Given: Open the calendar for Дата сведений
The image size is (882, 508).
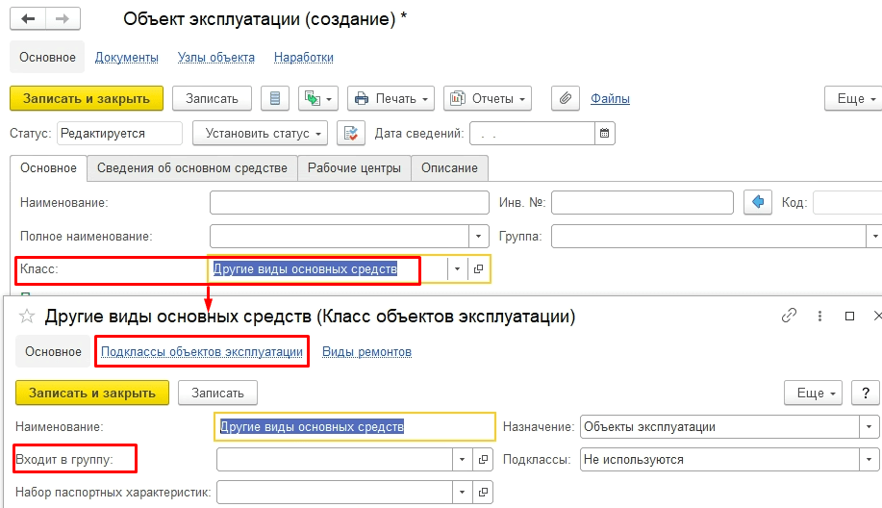Looking at the screenshot, I should click(x=605, y=134).
